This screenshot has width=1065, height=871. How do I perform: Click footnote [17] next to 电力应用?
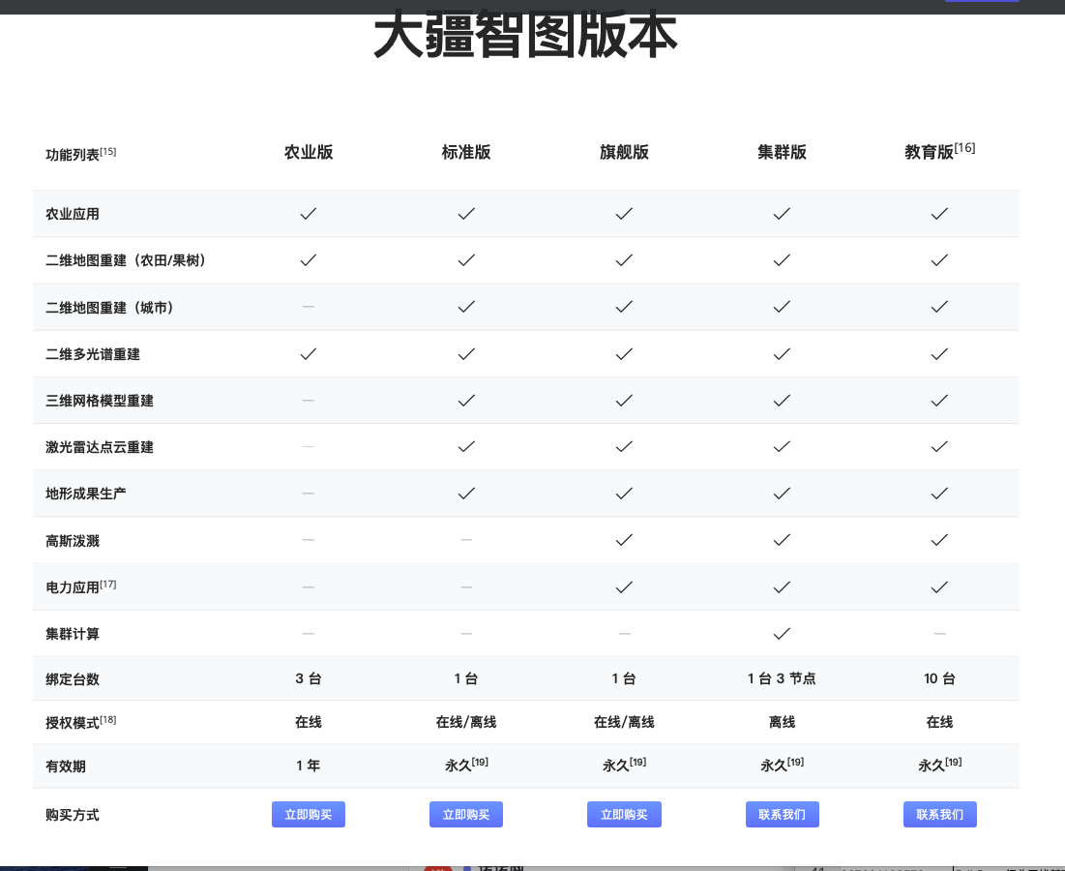point(108,585)
